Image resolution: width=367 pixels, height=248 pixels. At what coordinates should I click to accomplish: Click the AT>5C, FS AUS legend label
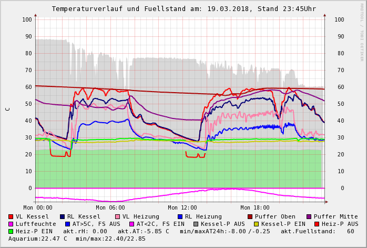96,224
